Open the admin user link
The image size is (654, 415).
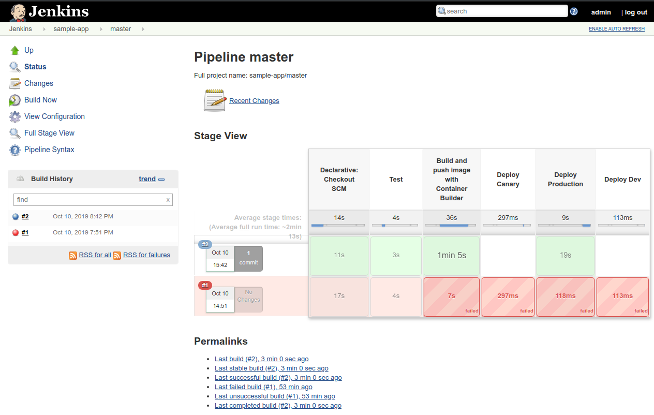[x=601, y=12]
